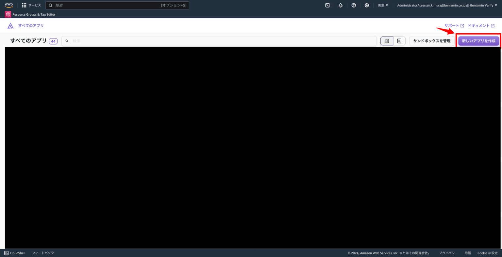The width and height of the screenshot is (502, 257).
Task: Open Cookie の設定 in the footer
Action: pos(487,253)
